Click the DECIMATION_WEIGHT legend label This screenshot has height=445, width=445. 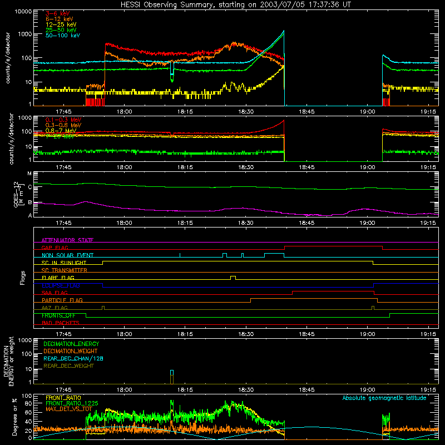pyautogui.click(x=71, y=351)
